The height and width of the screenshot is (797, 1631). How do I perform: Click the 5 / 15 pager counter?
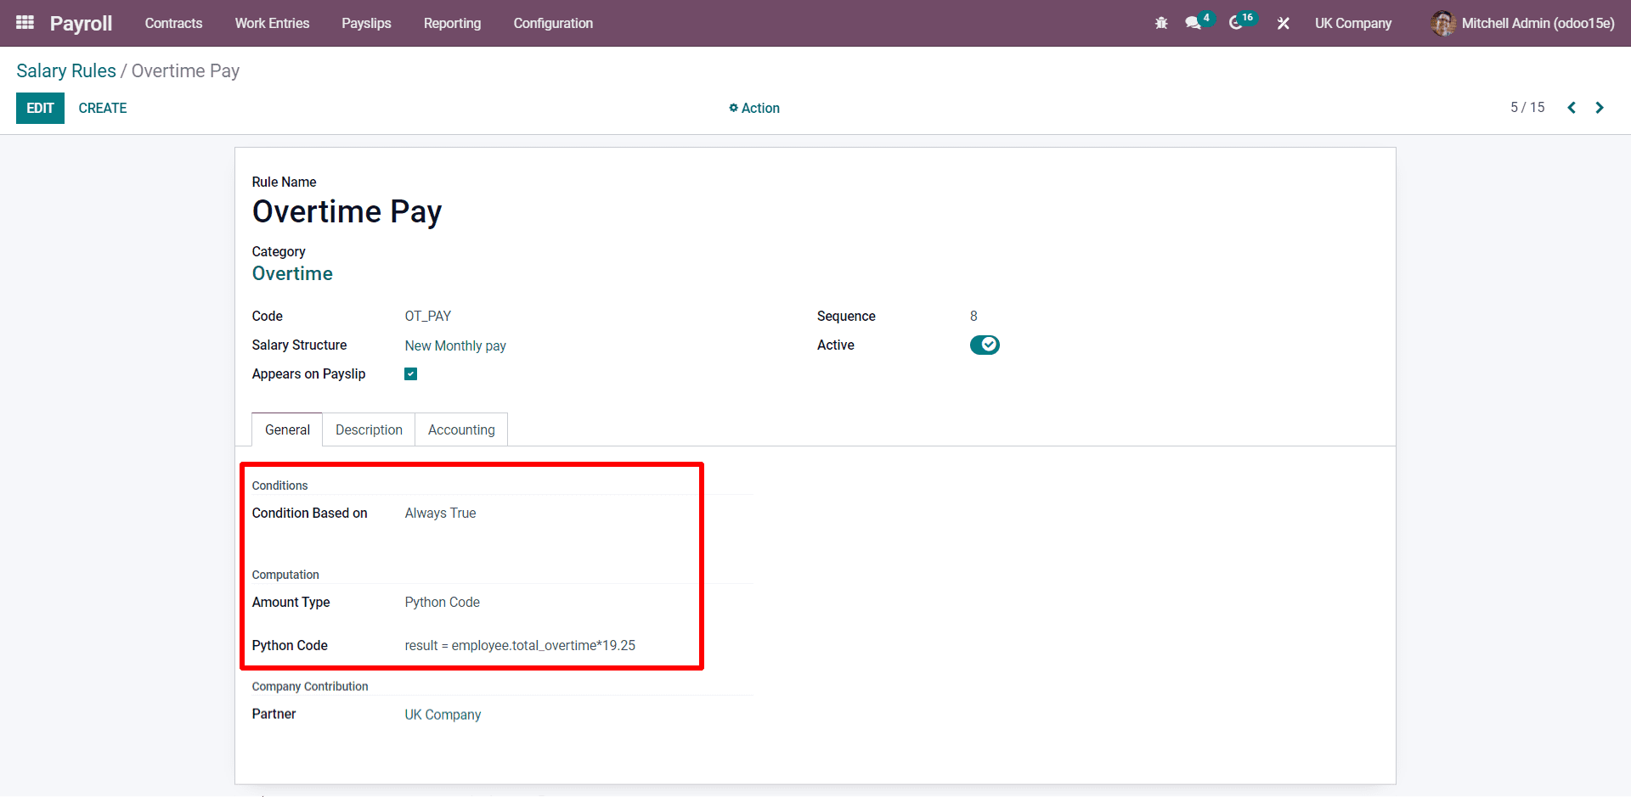coord(1527,108)
